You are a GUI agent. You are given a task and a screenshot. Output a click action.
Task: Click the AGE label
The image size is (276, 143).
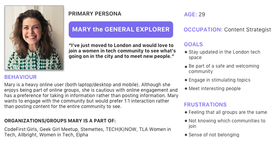click(191, 14)
